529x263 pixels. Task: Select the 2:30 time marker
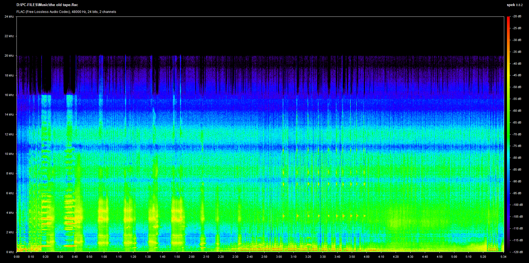235,257
